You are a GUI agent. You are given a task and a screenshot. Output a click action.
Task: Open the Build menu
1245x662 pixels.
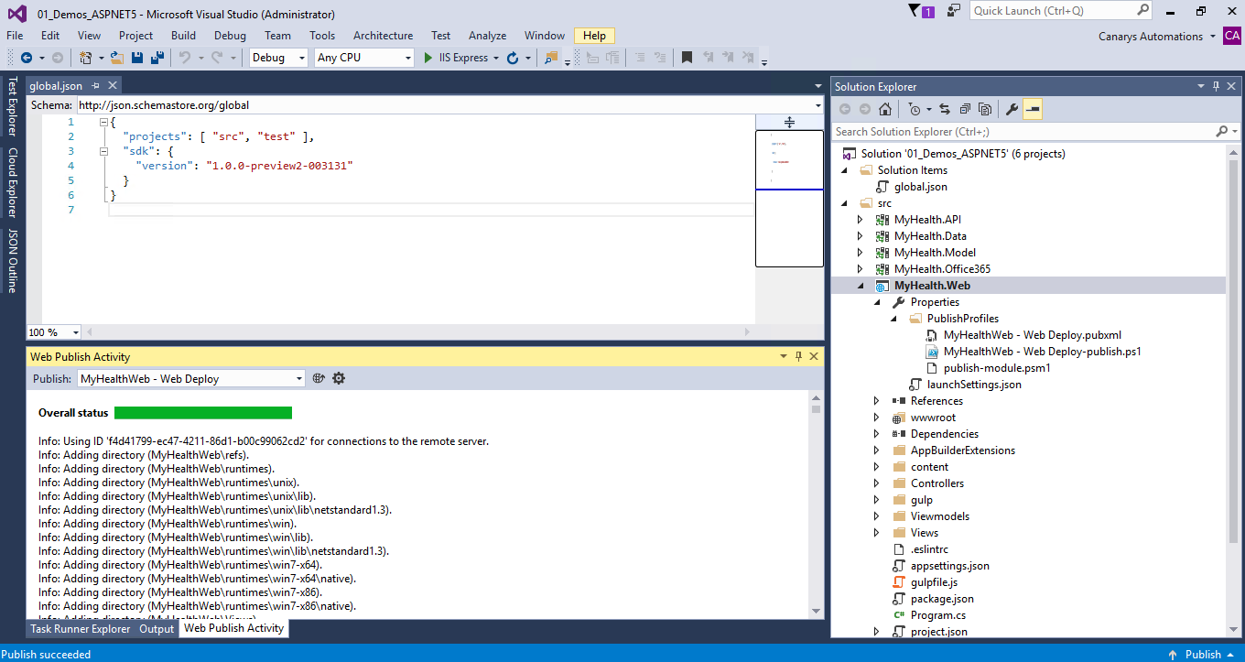183,36
